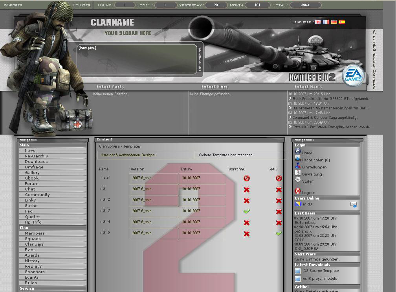
Task: Open Forum from the left navigation
Action: click(31, 184)
